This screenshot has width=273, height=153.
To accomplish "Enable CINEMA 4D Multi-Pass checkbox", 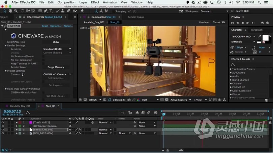I will pos(43,92).
